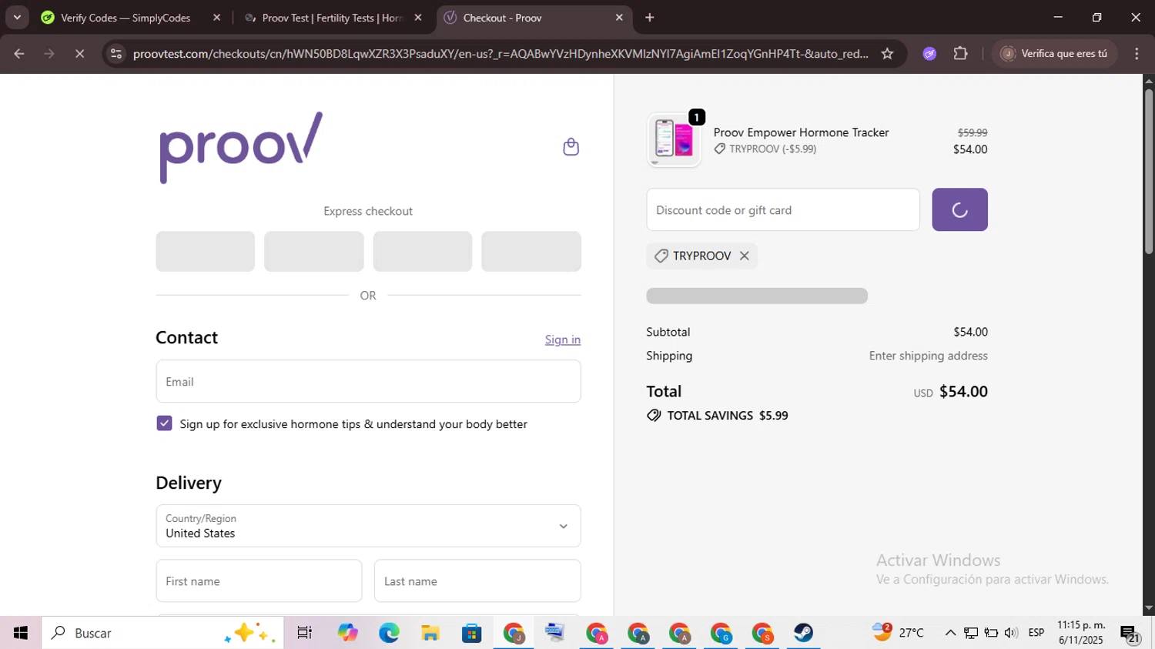This screenshot has width=1155, height=649.
Task: Close the Proov Test tab
Action: click(418, 18)
